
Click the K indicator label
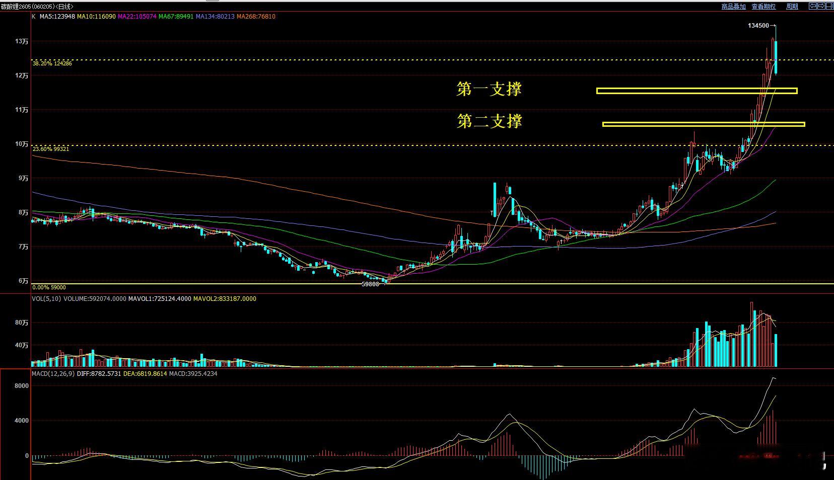34,17
